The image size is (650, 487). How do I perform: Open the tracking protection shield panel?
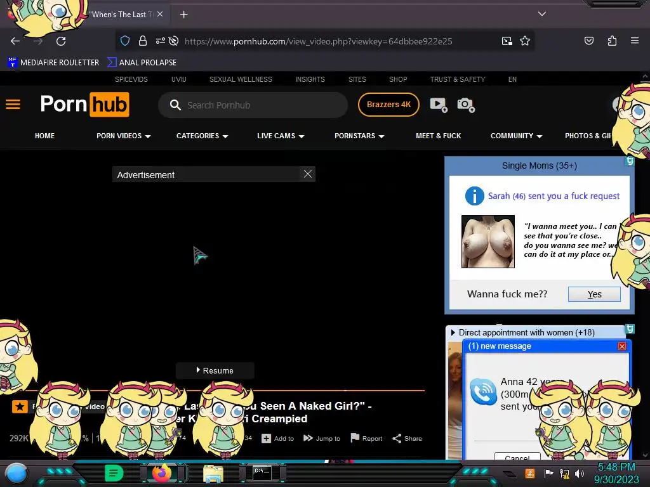[x=125, y=41]
